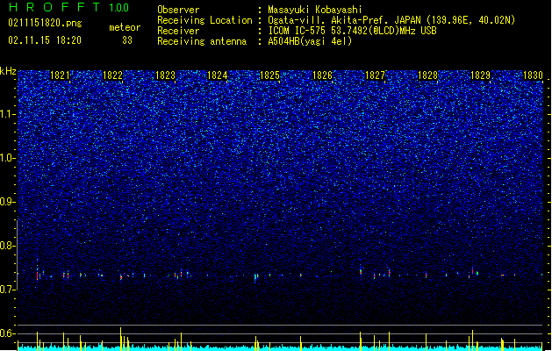Click the date stamp 02.11.15 18:20
The height and width of the screenshot is (351, 552).
point(45,40)
